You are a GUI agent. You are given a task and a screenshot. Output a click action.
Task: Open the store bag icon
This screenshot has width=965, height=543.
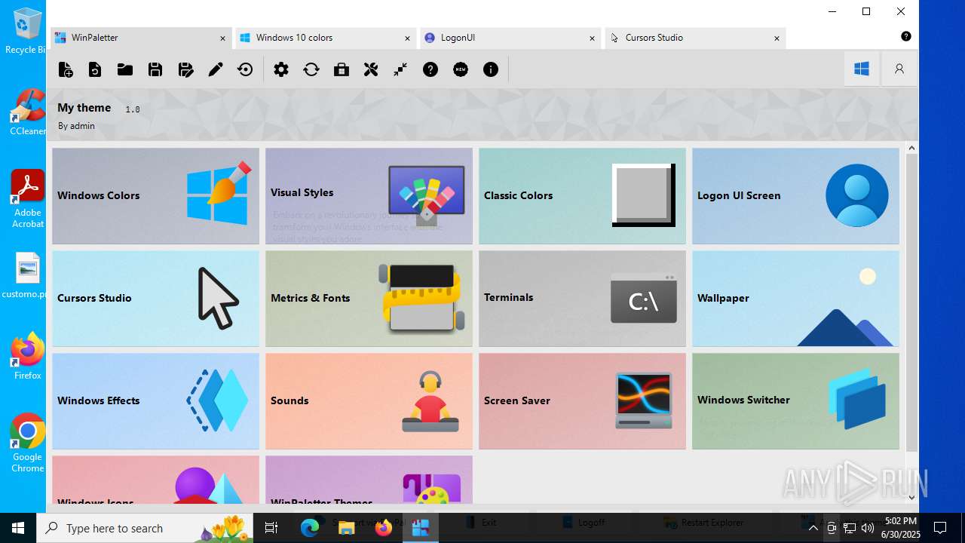pos(342,69)
